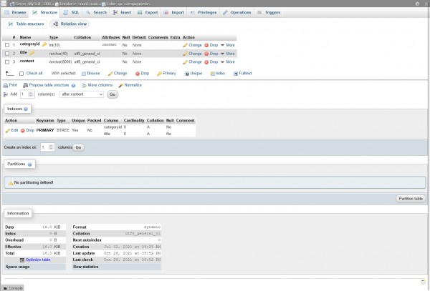
Task: Click the Move columns icon
Action: point(85,85)
